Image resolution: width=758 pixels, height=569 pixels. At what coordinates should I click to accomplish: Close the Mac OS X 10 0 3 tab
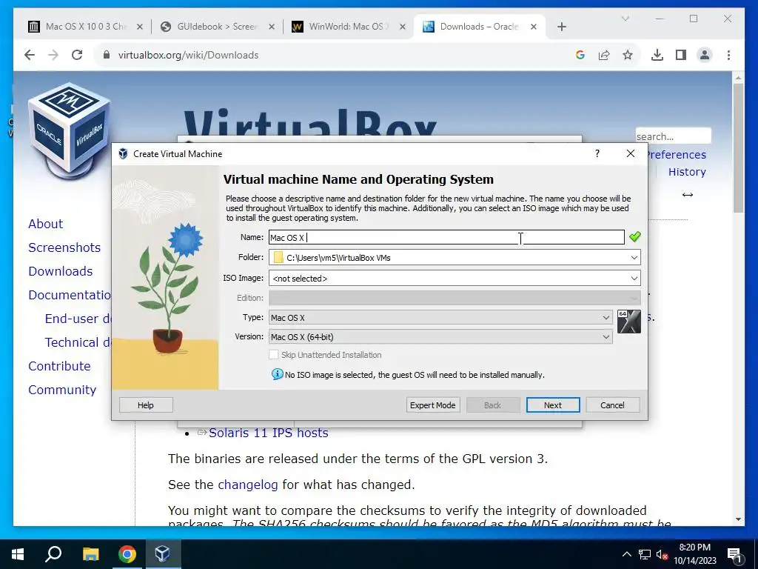[x=140, y=27]
